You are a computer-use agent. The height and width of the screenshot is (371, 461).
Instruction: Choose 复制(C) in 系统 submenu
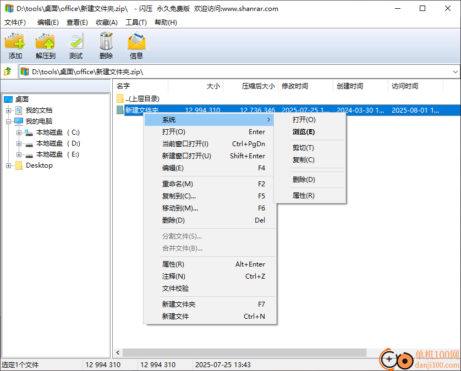pos(310,160)
